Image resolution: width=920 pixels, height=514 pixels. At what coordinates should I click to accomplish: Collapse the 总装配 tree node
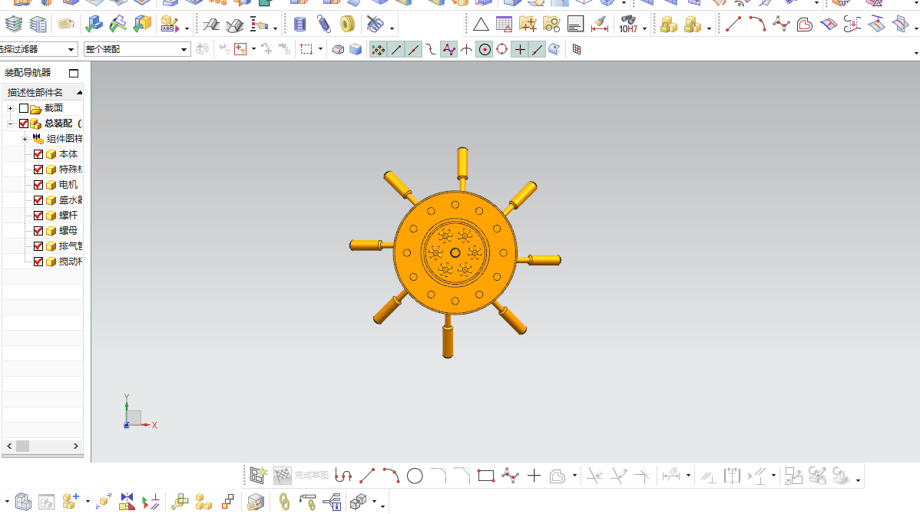10,124
